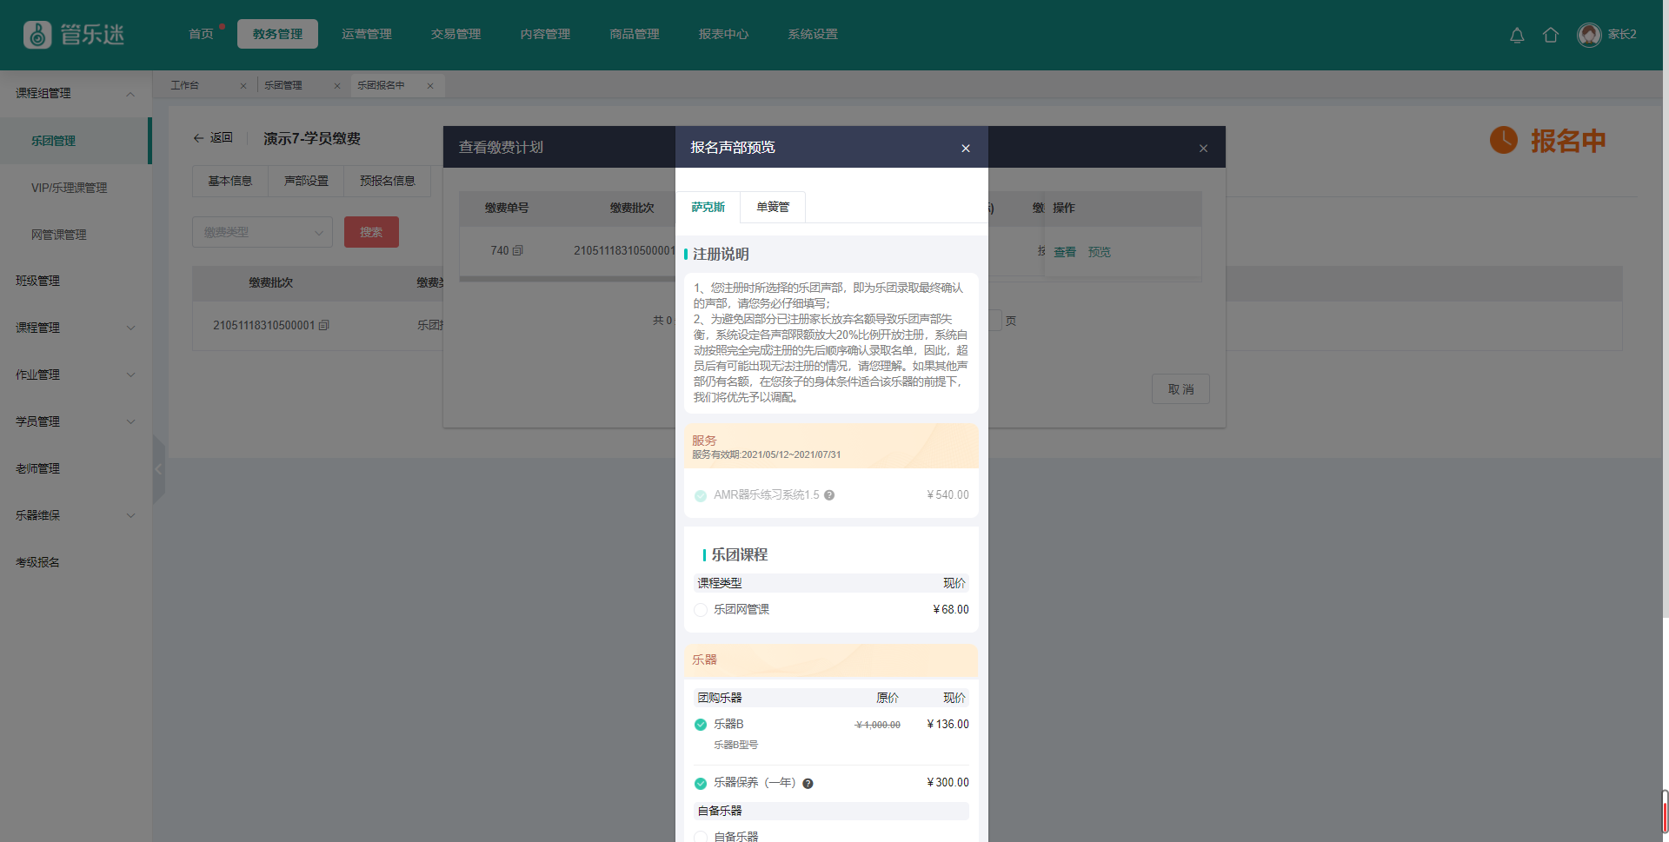Click the user avatar icon

pos(1589,35)
